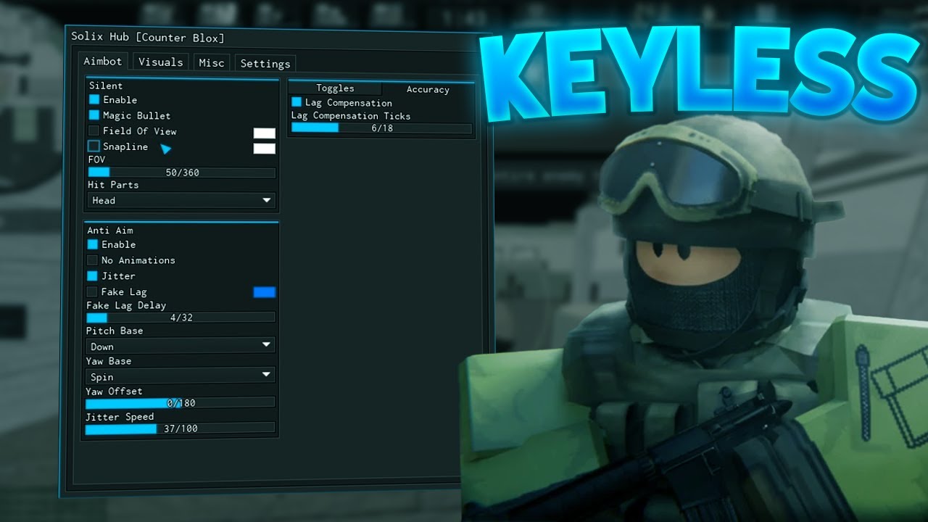Open Pitch Base dropdown showing Down
The image size is (928, 522).
[x=180, y=347]
